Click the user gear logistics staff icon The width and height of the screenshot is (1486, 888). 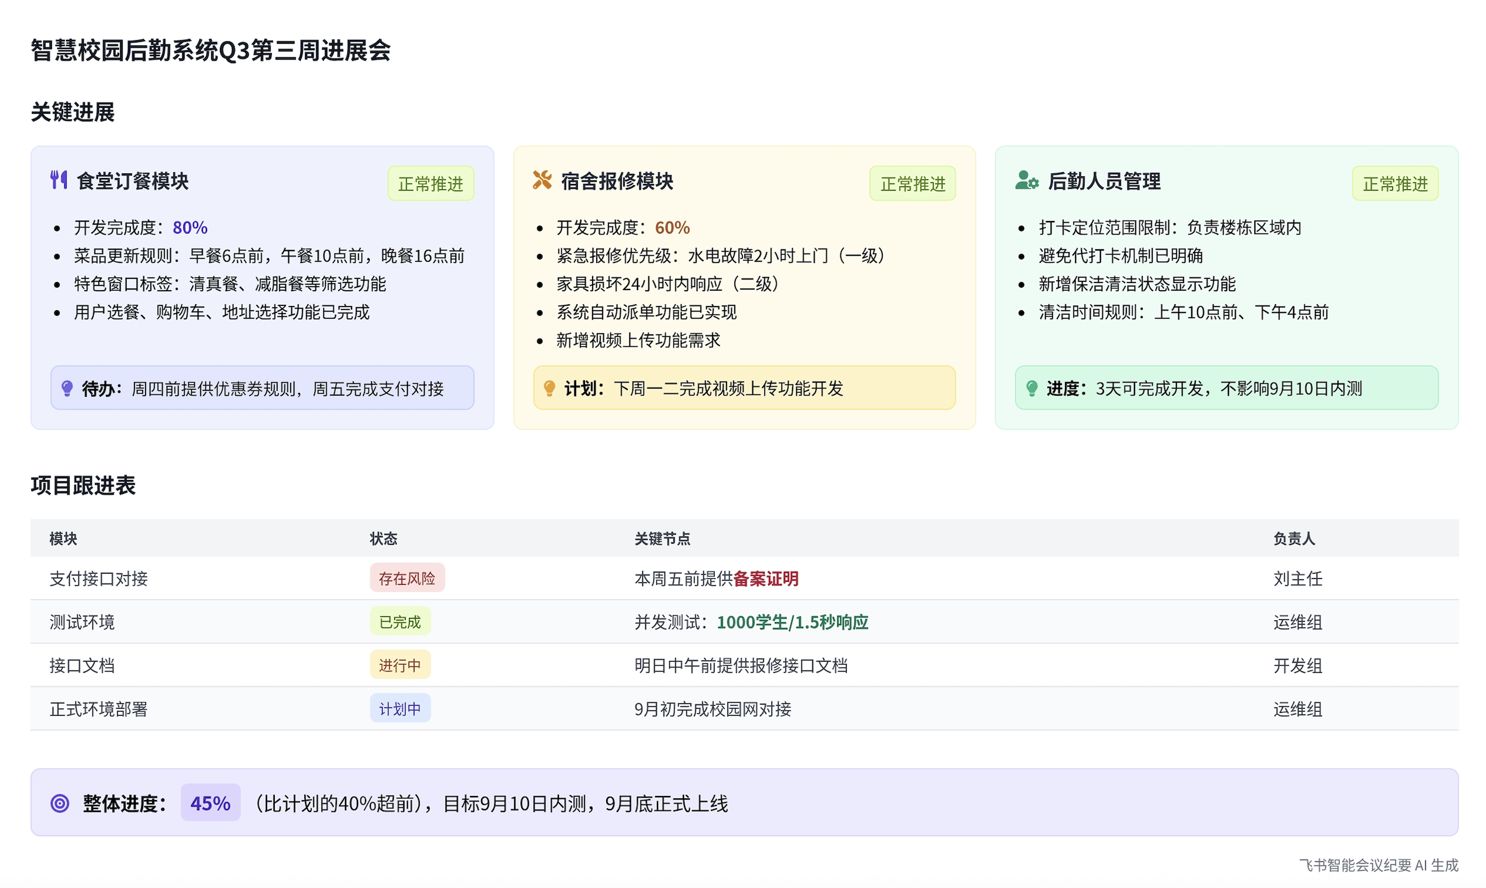[x=1027, y=179]
